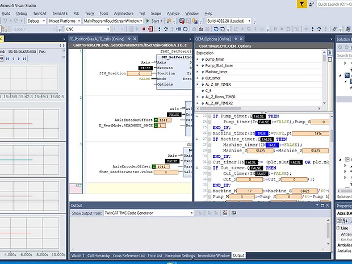Switch to the Error List tab
Image resolution: width=352 pixels, height=264 pixels.
click(x=155, y=255)
